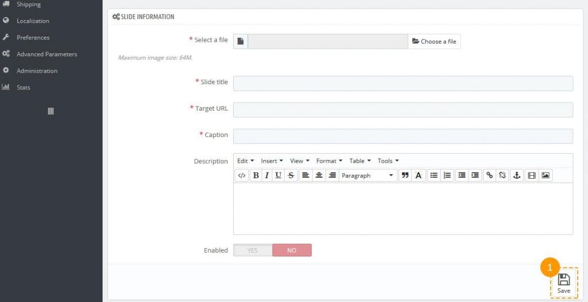Open the Table dropdown menu
The width and height of the screenshot is (588, 302).
pos(360,161)
